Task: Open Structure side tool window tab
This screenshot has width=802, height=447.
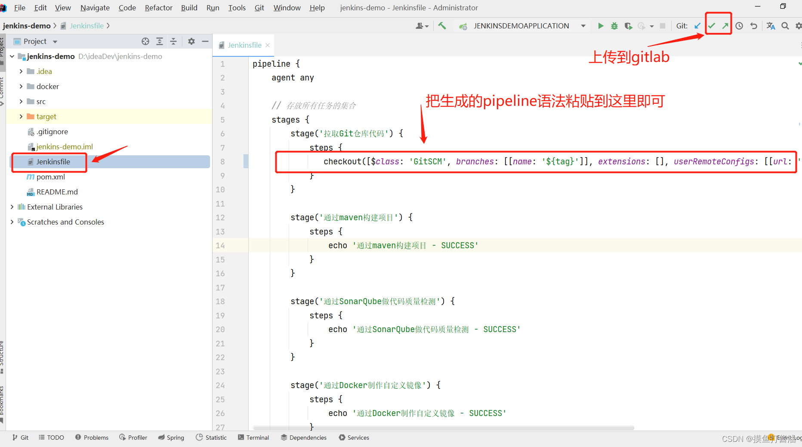Action: (2, 357)
